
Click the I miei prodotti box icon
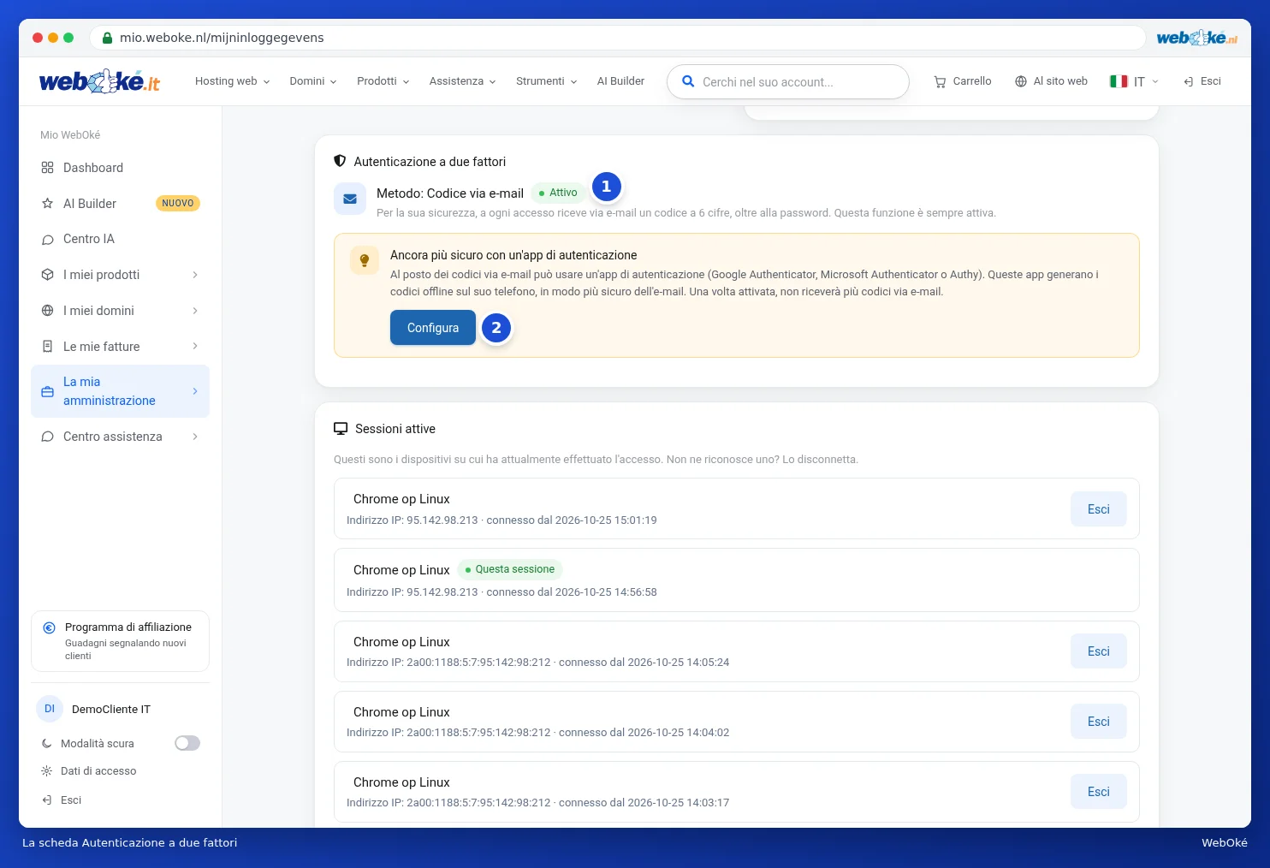click(48, 275)
